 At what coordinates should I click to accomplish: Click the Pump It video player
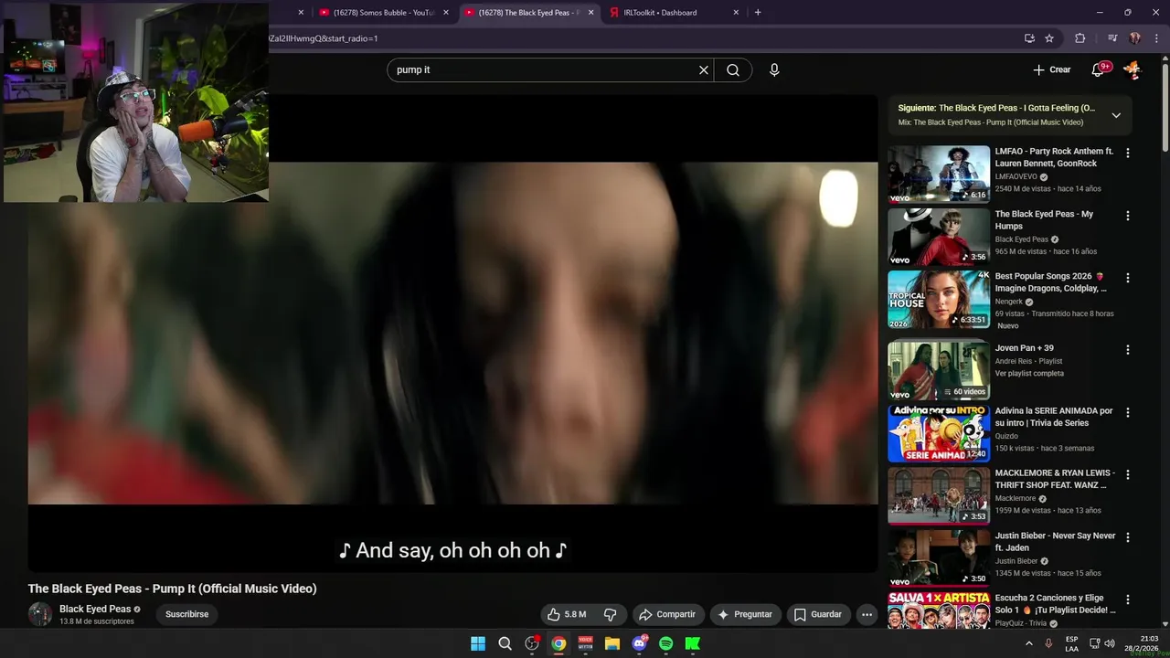pos(452,333)
